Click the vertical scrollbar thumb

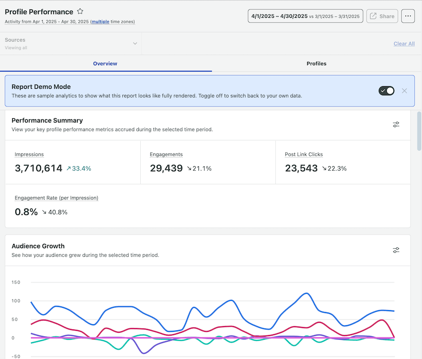pyautogui.click(x=419, y=131)
